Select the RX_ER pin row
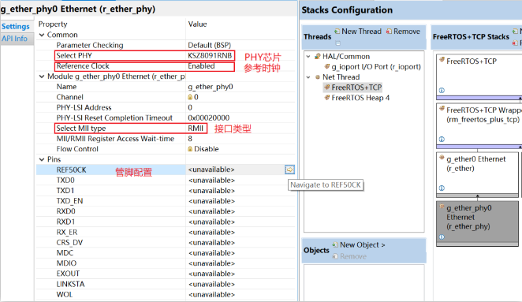Viewport: 522px width, 302px height. 166,232
